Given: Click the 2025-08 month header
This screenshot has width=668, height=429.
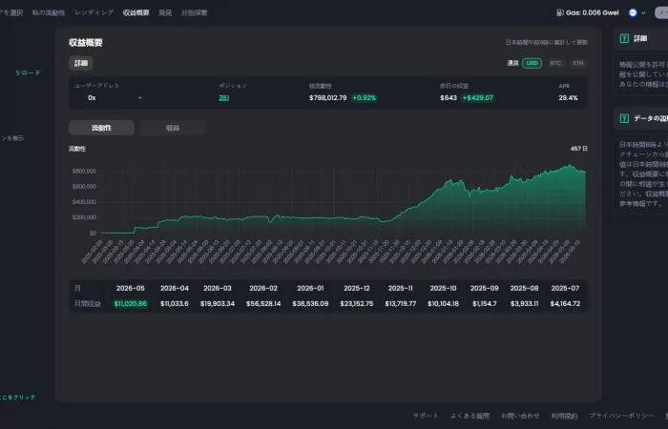Looking at the screenshot, I should (525, 288).
